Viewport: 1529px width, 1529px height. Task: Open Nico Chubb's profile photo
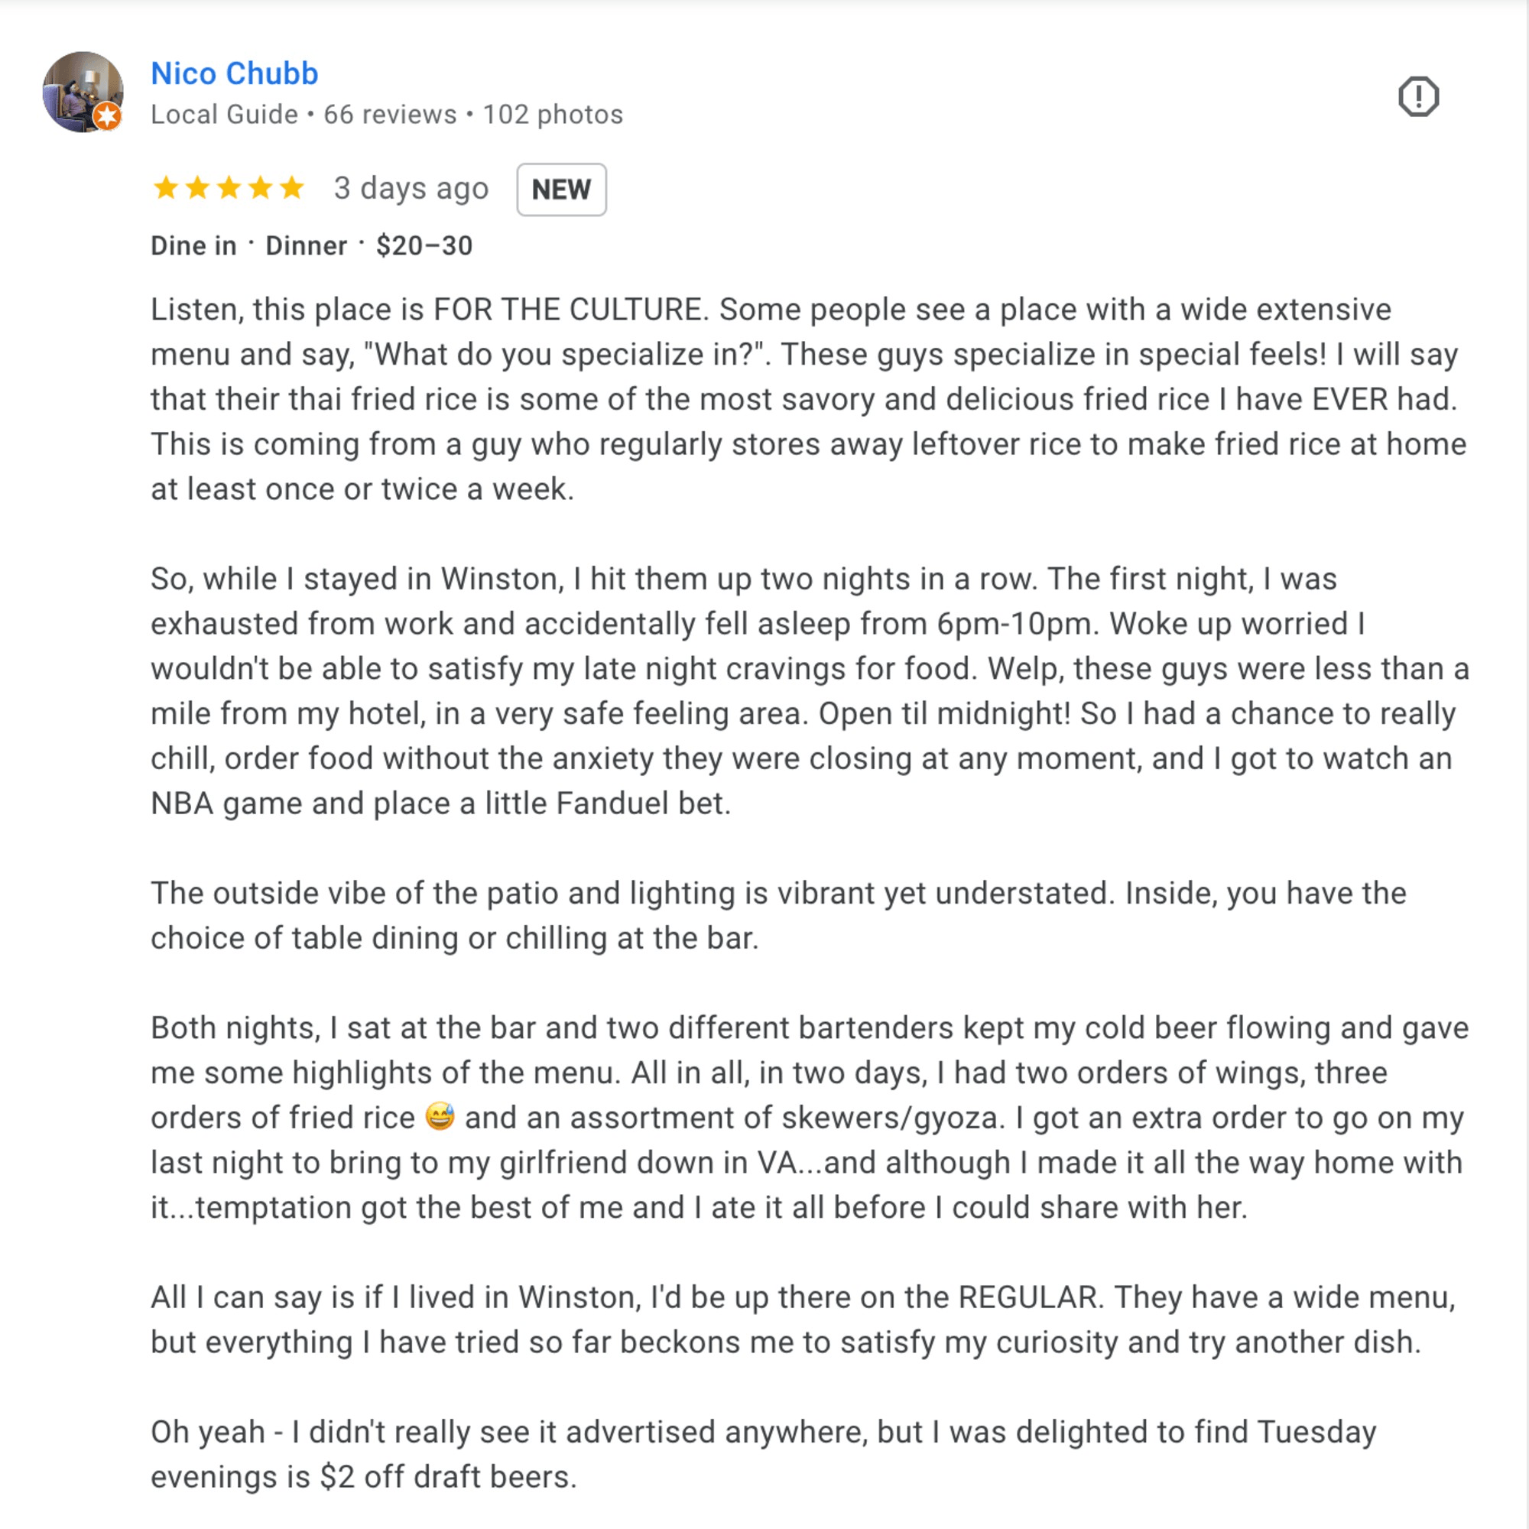[83, 92]
